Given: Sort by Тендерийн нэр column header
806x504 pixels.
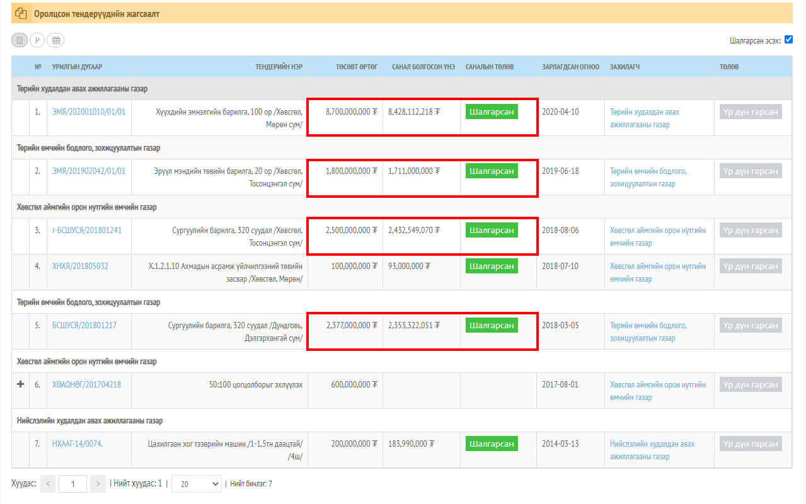Looking at the screenshot, I should pos(279,67).
